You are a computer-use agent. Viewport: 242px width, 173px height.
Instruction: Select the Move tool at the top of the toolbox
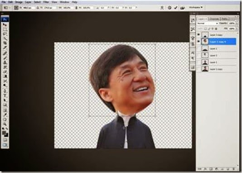(x=5, y=24)
